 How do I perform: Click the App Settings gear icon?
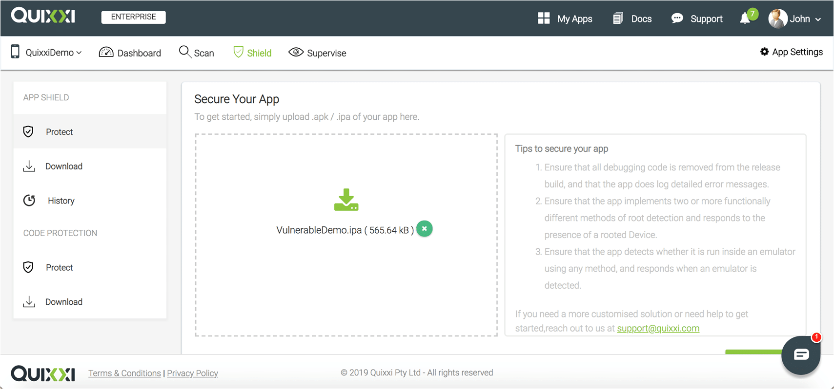coord(764,52)
